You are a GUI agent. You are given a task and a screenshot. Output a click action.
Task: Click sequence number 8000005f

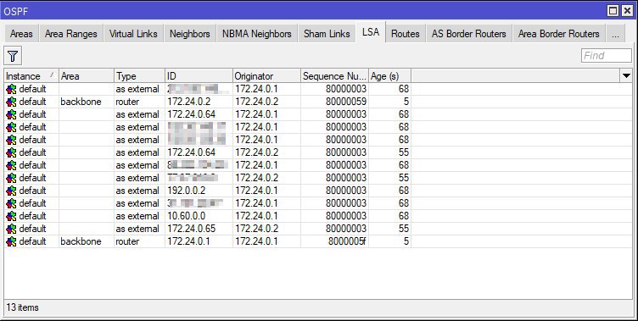click(347, 241)
